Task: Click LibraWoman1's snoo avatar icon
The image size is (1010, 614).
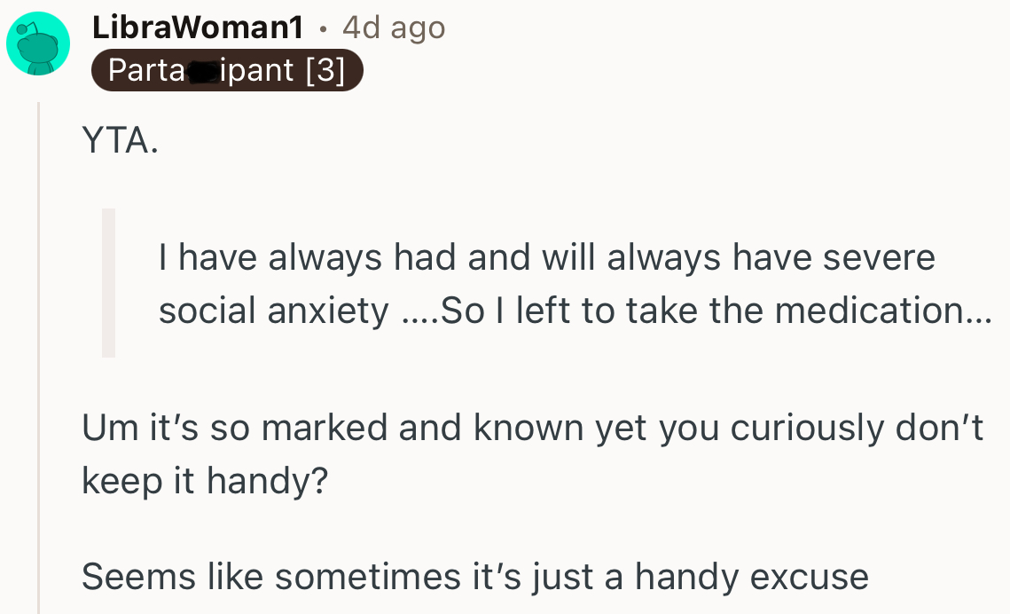Action: (x=38, y=43)
